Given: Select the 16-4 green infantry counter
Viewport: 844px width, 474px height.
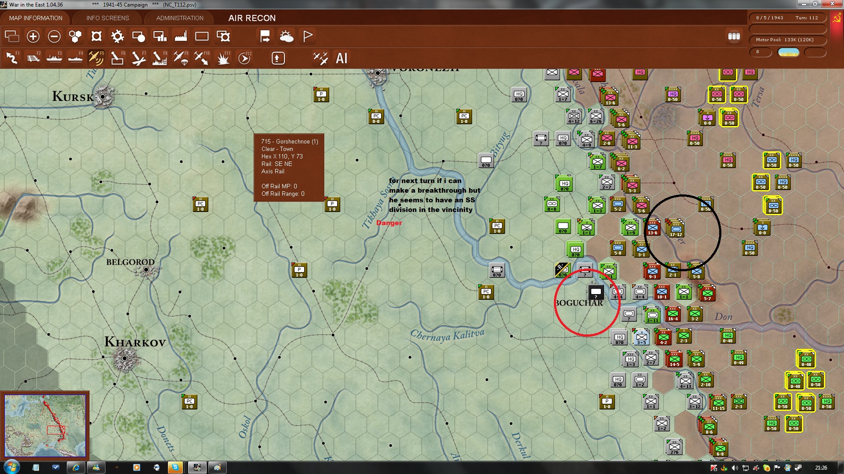Looking at the screenshot, I should pyautogui.click(x=673, y=314).
